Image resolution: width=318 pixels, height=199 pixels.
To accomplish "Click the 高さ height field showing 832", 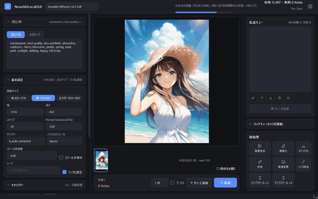I will coord(64,112).
